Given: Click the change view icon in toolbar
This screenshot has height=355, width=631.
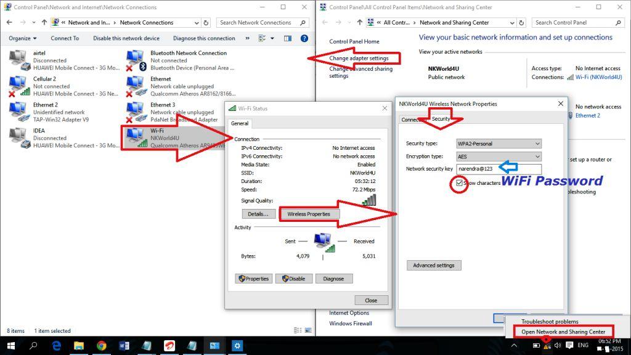Looking at the screenshot, I should point(263,38).
